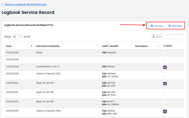The width and height of the screenshot is (189, 118).
Task: Open Back to Logbook Service Records link
Action: (x=26, y=4)
